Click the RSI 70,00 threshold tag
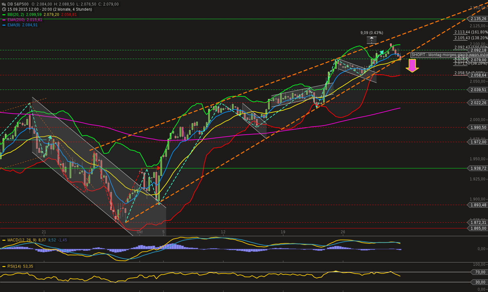The image size is (488, 292). [x=480, y=272]
